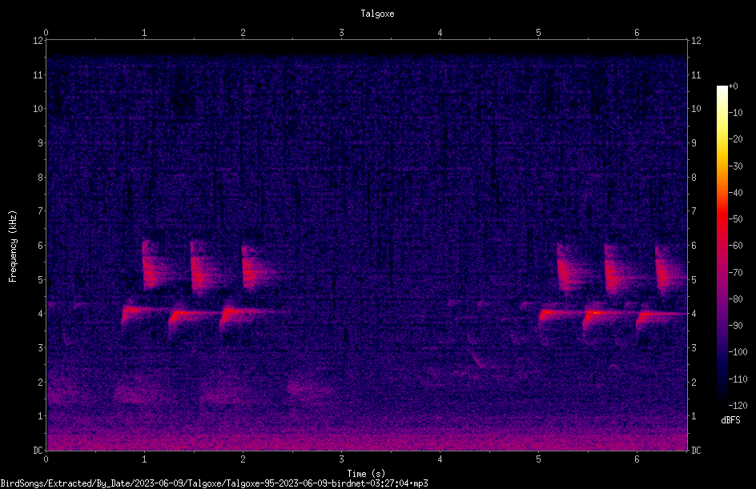This screenshot has height=489, width=756.
Task: Select the -100 colorbar tick label
Action: (738, 352)
